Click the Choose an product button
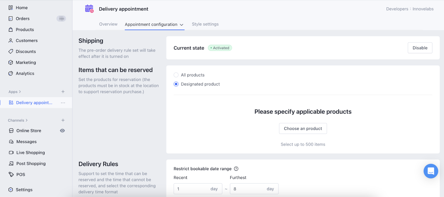Screen dimensions: 444x197 (x=303, y=128)
